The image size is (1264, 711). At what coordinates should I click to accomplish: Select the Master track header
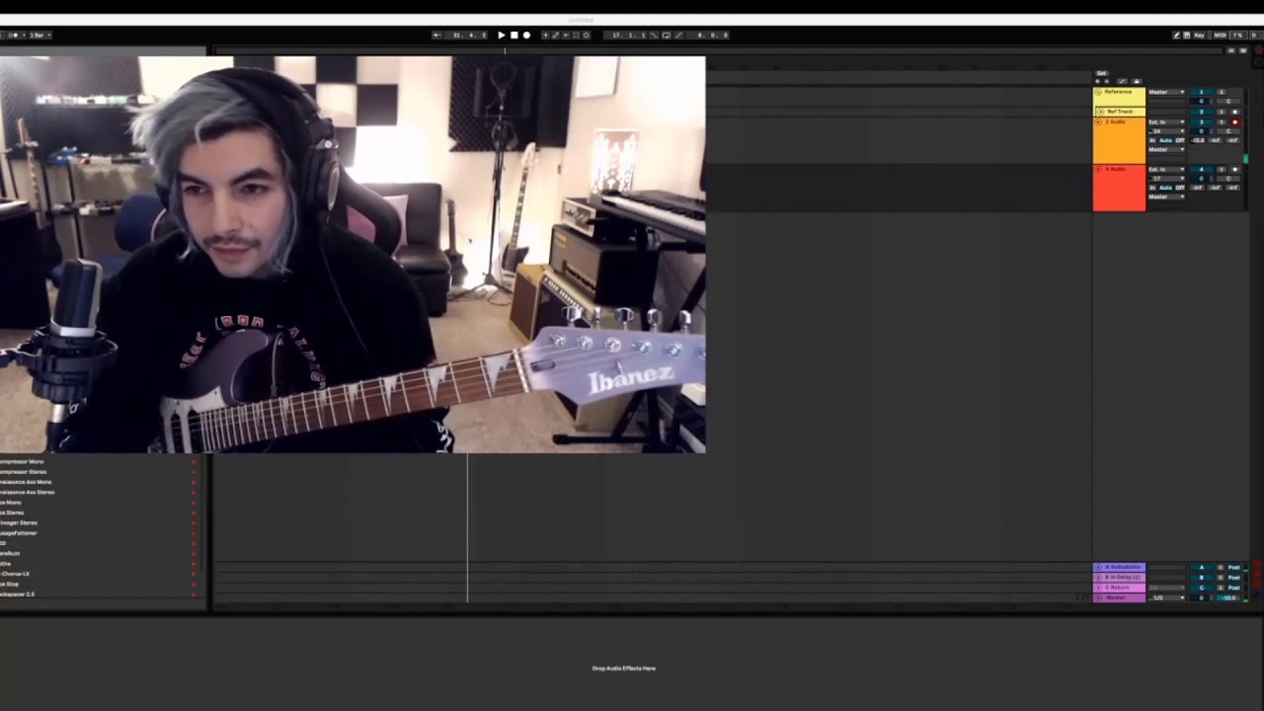1119,597
